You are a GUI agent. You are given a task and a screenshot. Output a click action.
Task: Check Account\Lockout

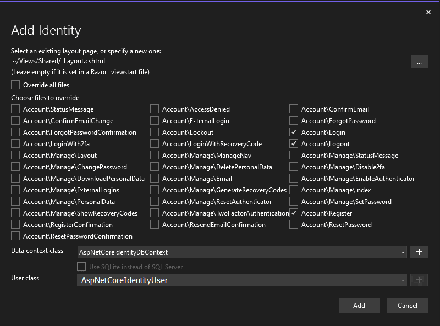coord(155,132)
